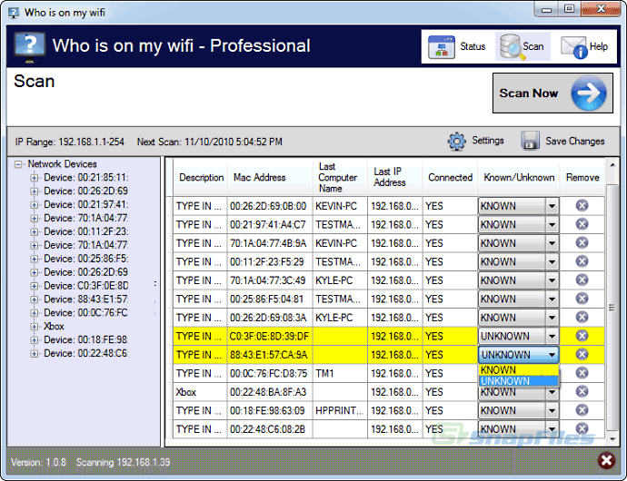Click Mac cell 00:0C:76:FC:D8:75
The width and height of the screenshot is (627, 481).
pyautogui.click(x=270, y=373)
